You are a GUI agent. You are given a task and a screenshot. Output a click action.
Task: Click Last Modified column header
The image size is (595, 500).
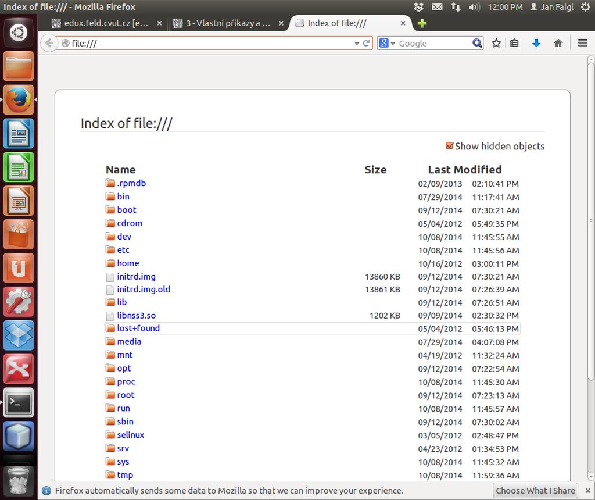coord(465,169)
